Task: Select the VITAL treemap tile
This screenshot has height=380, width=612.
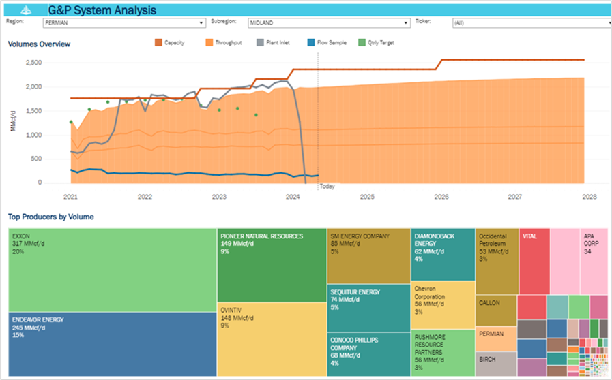Action: pyautogui.click(x=534, y=261)
